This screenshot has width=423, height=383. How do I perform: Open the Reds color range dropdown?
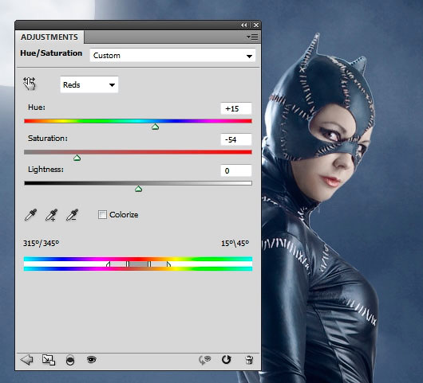[89, 84]
